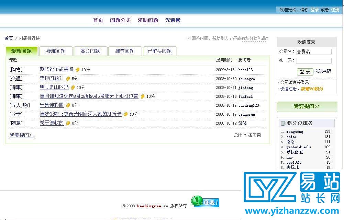This screenshot has width=344, height=220.
Task: Click the coin icon beside the 下雨打过雷 question
Action: pyautogui.click(x=143, y=96)
